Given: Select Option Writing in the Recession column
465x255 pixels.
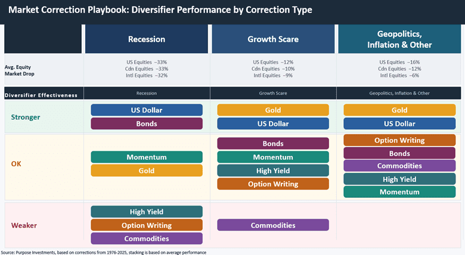Looking at the screenshot, I should coord(147,225).
